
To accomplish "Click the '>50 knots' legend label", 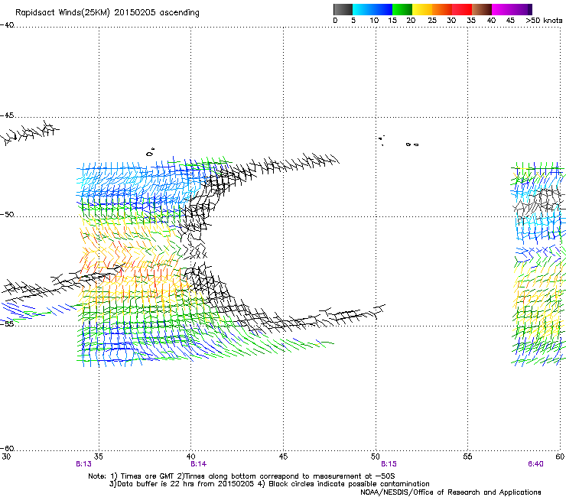I will click(x=544, y=21).
